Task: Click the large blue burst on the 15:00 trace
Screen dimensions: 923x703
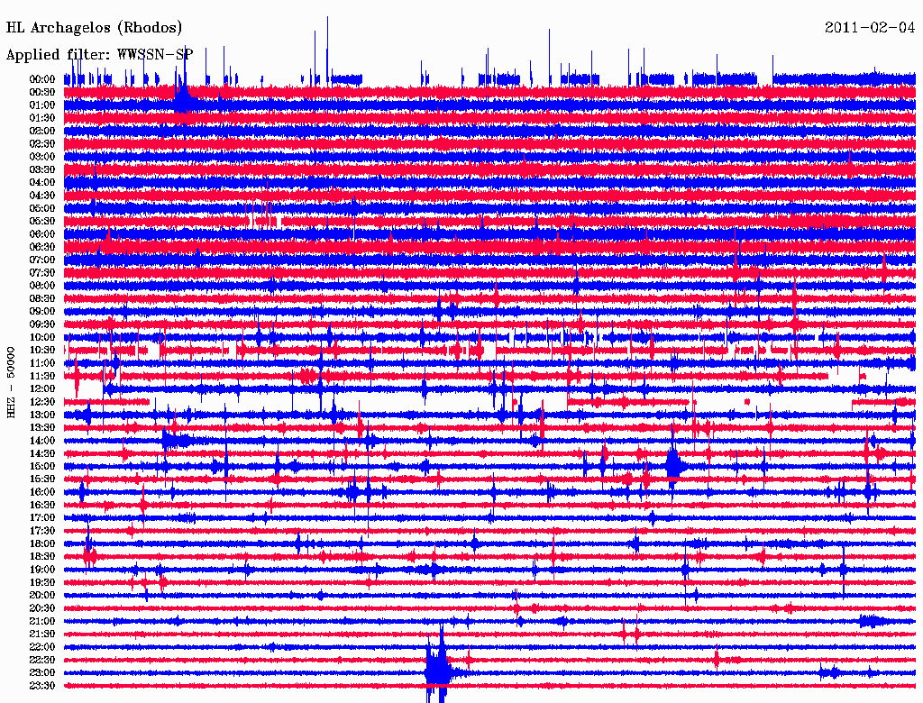Action: 674,463
